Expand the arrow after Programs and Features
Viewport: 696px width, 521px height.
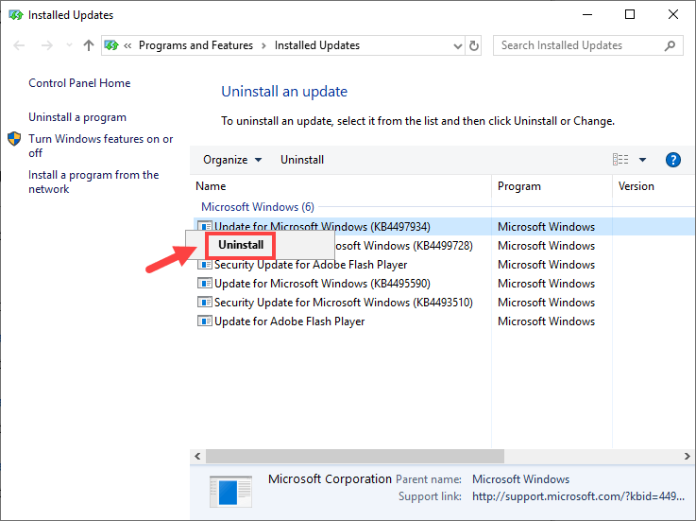pos(263,45)
